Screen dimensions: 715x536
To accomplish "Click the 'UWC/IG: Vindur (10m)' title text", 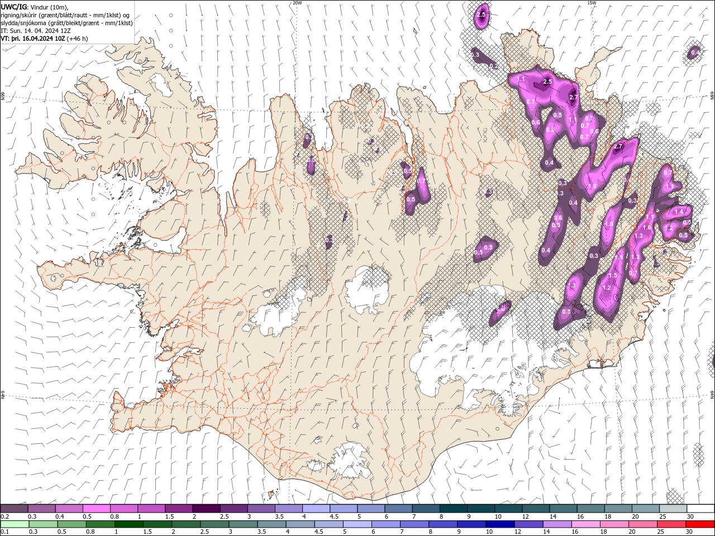I will [x=35, y=7].
